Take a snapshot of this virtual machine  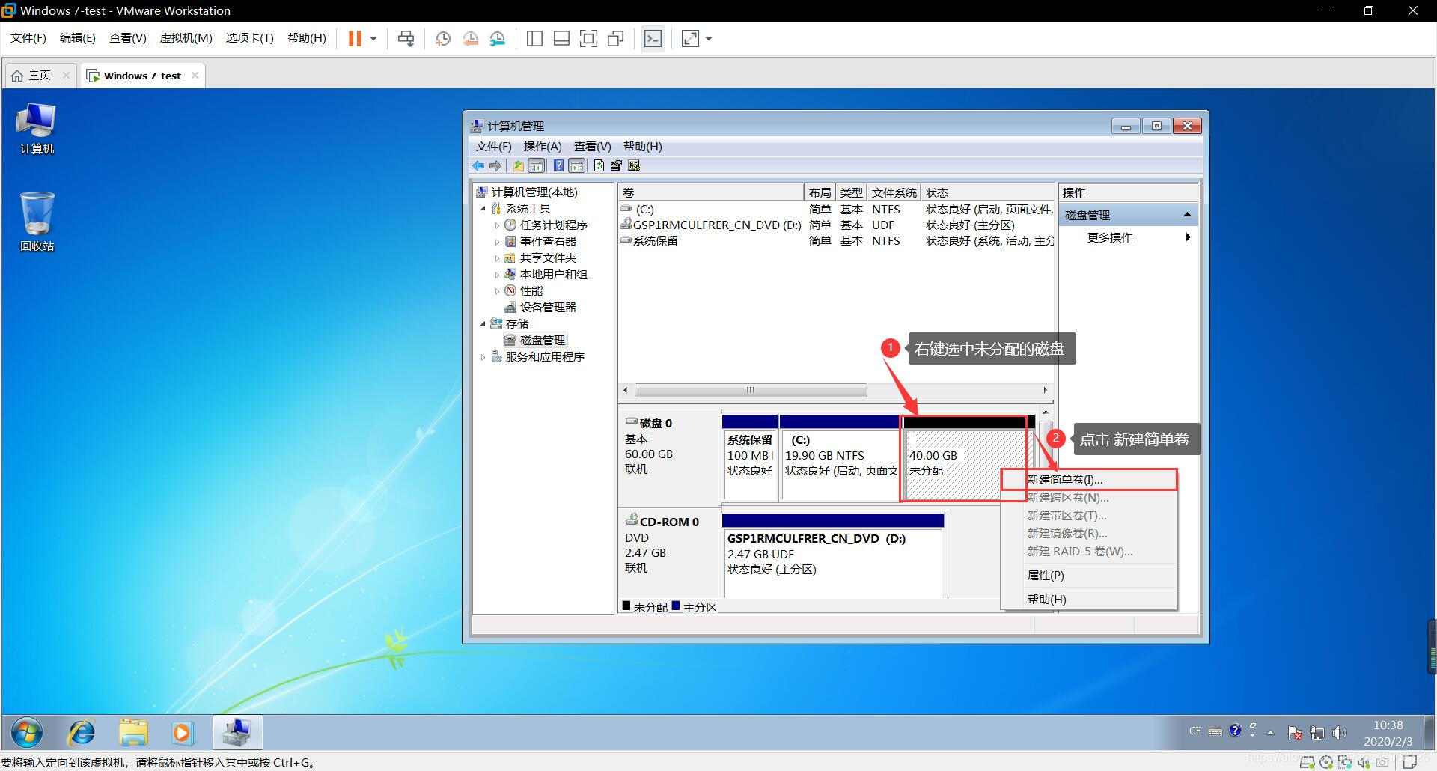coord(442,38)
